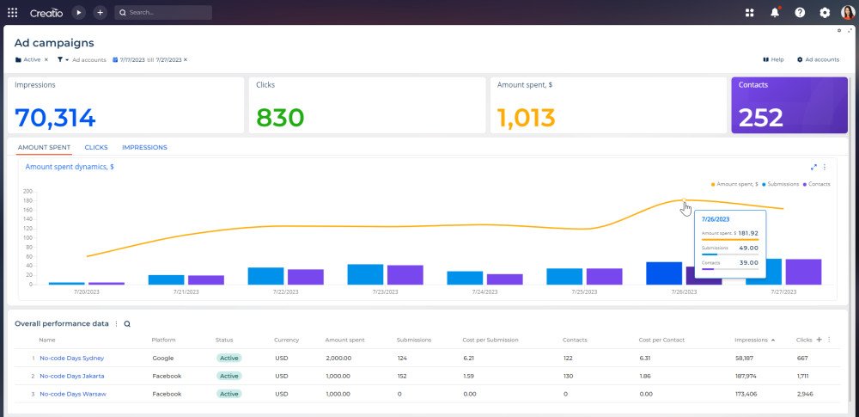
Task: Click the Search field in top bar
Action: (163, 13)
